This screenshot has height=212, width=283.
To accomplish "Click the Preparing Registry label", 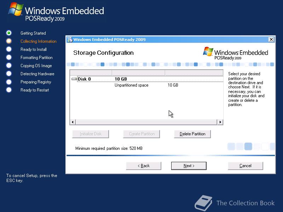I will click(x=36, y=82).
